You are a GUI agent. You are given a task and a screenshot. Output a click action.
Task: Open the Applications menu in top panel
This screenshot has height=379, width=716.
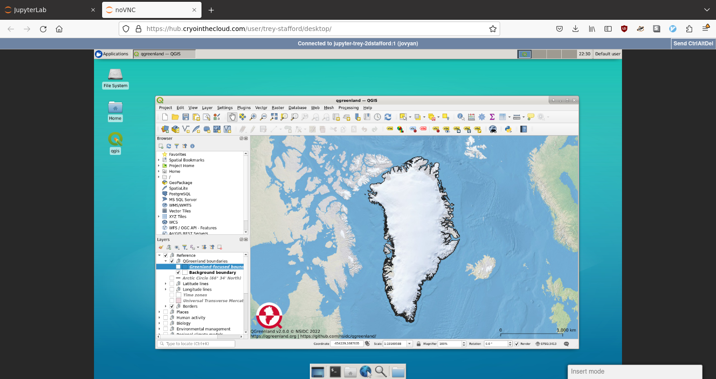tap(112, 54)
